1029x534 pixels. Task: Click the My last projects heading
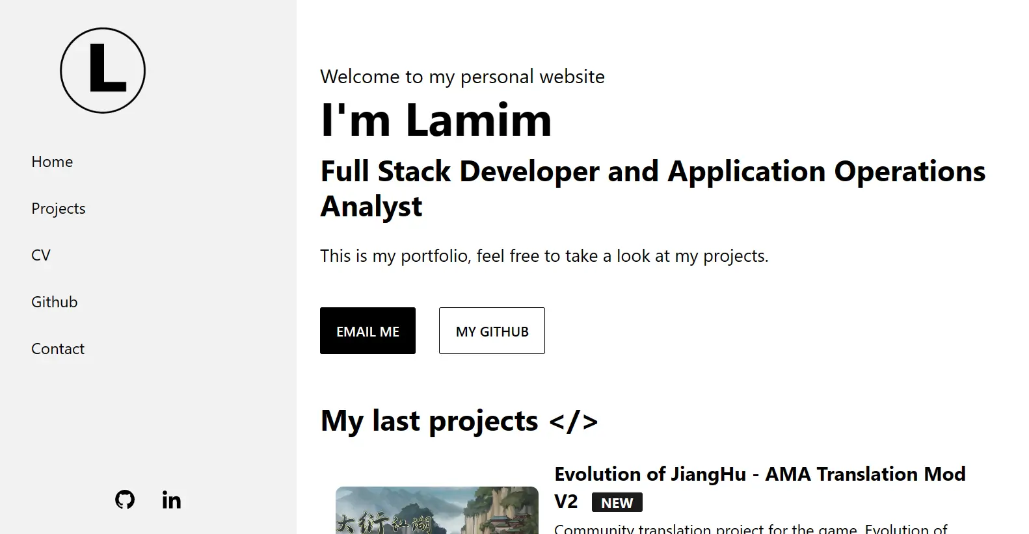[x=427, y=421]
